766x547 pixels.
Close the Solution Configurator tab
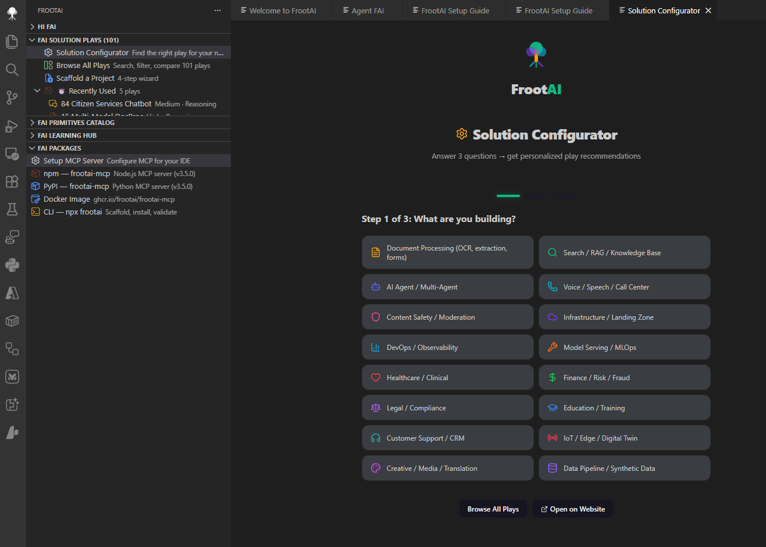[x=708, y=10]
